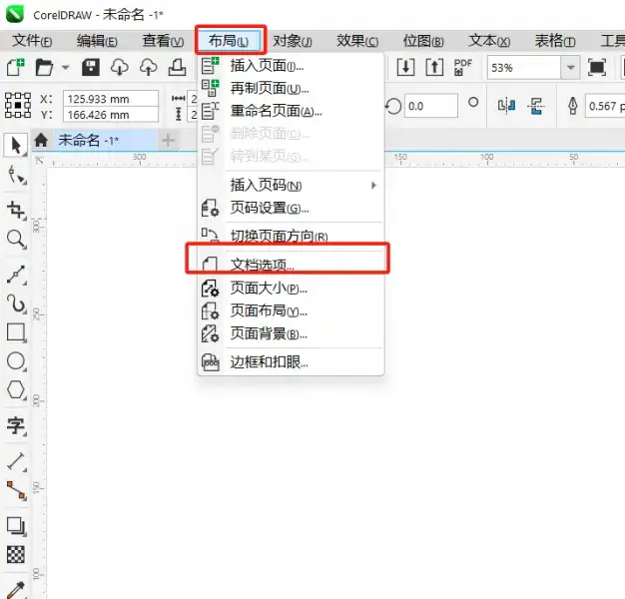Screen dimensions: 625x599
Task: Open the 表格 menu
Action: 555,41
